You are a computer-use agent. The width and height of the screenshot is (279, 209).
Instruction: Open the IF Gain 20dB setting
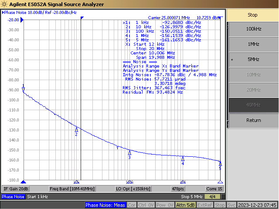(x=16, y=189)
